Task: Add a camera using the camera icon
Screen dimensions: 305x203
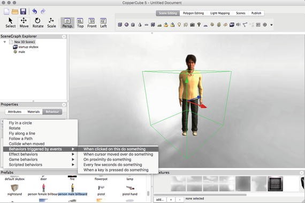Action: coord(193,25)
